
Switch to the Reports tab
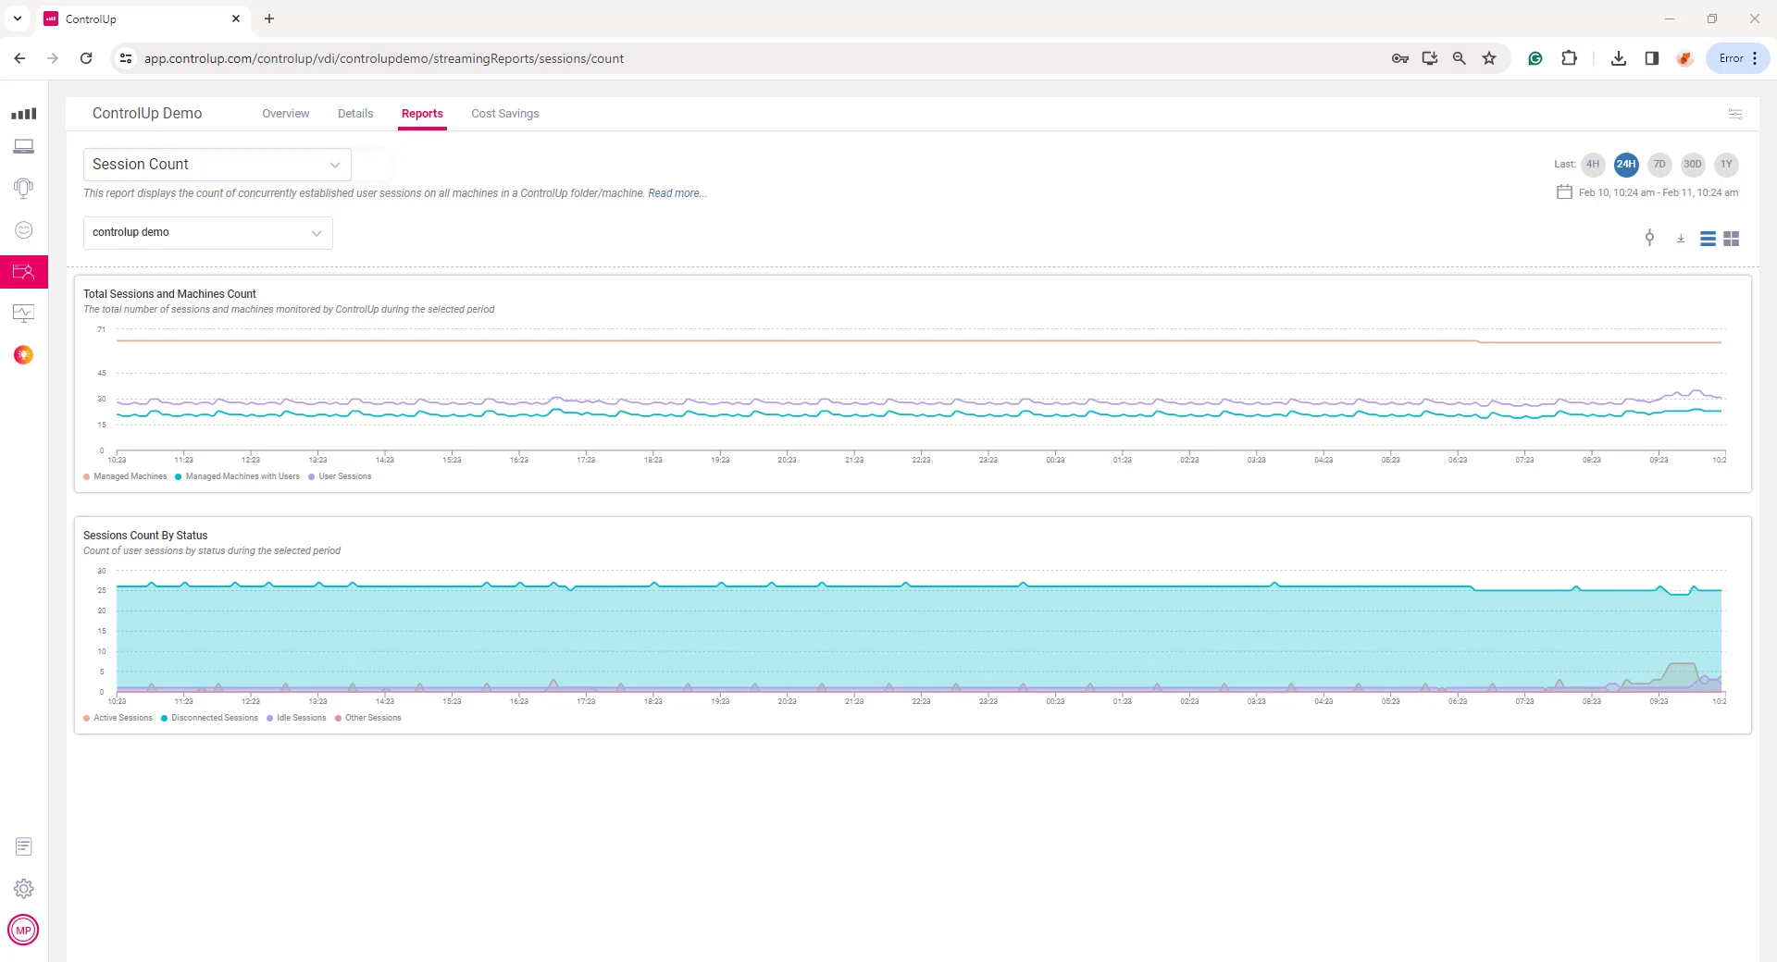click(422, 114)
